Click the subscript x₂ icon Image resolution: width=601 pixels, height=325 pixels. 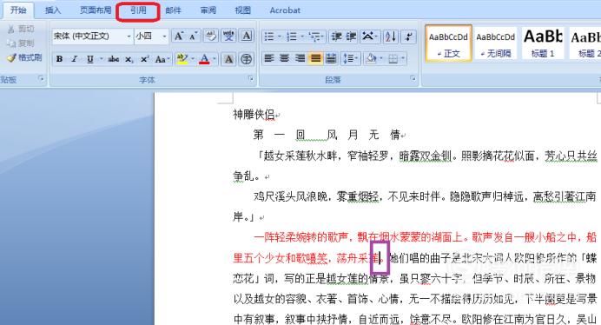tap(129, 59)
